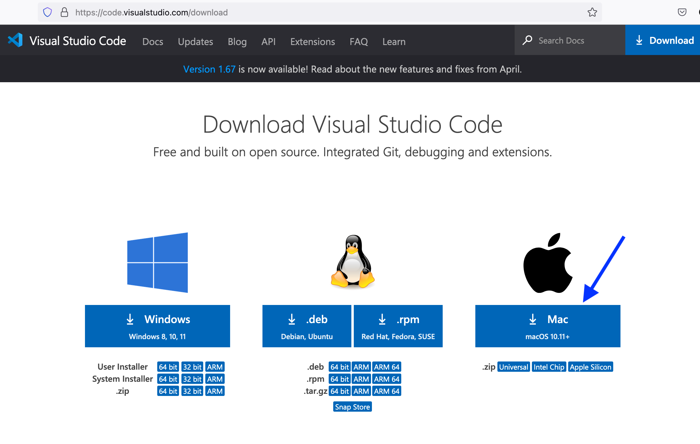The width and height of the screenshot is (700, 444).
Task: Click the Download Visual Studio Code heading
Action: click(x=353, y=124)
